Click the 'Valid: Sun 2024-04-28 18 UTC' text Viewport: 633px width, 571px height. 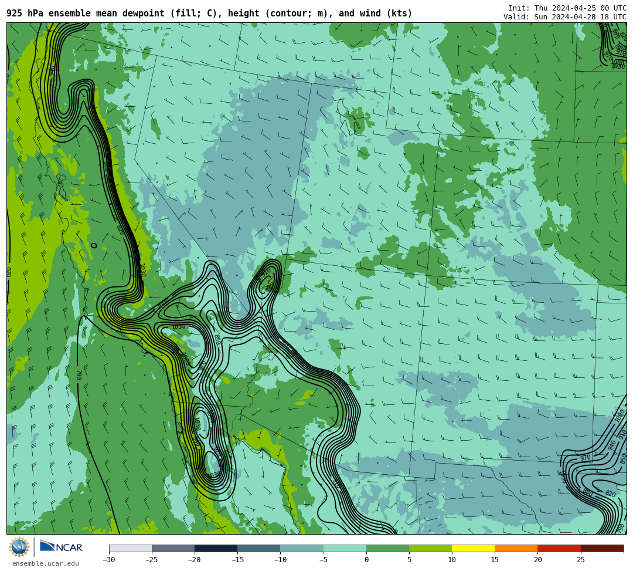(x=565, y=17)
